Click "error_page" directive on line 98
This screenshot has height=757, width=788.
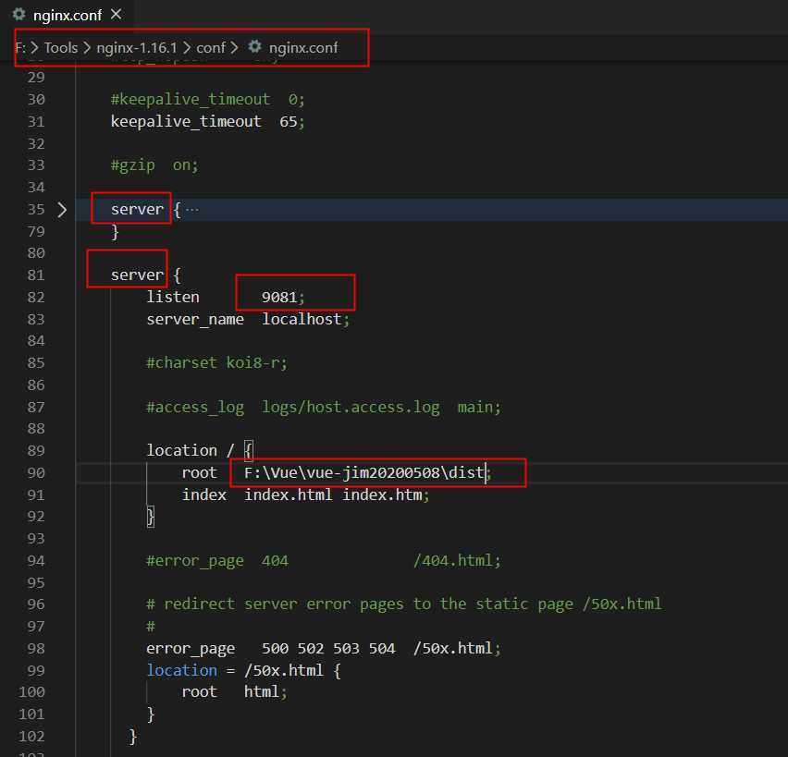pos(191,649)
